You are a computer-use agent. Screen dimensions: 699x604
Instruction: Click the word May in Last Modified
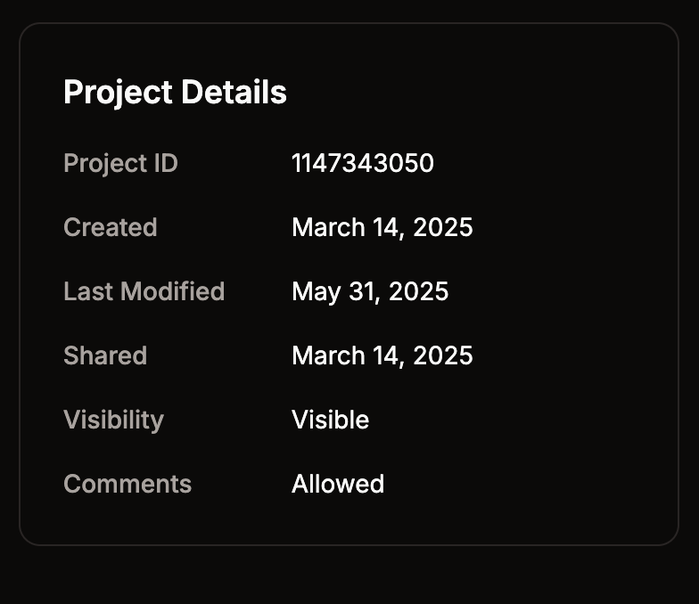[316, 292]
